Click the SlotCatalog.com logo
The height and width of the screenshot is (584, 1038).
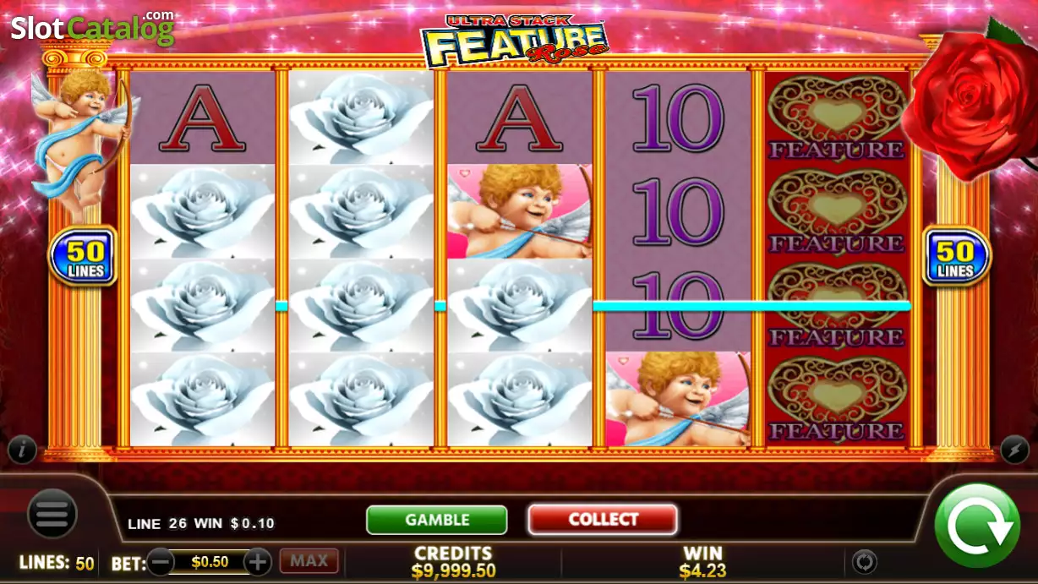coord(92,28)
